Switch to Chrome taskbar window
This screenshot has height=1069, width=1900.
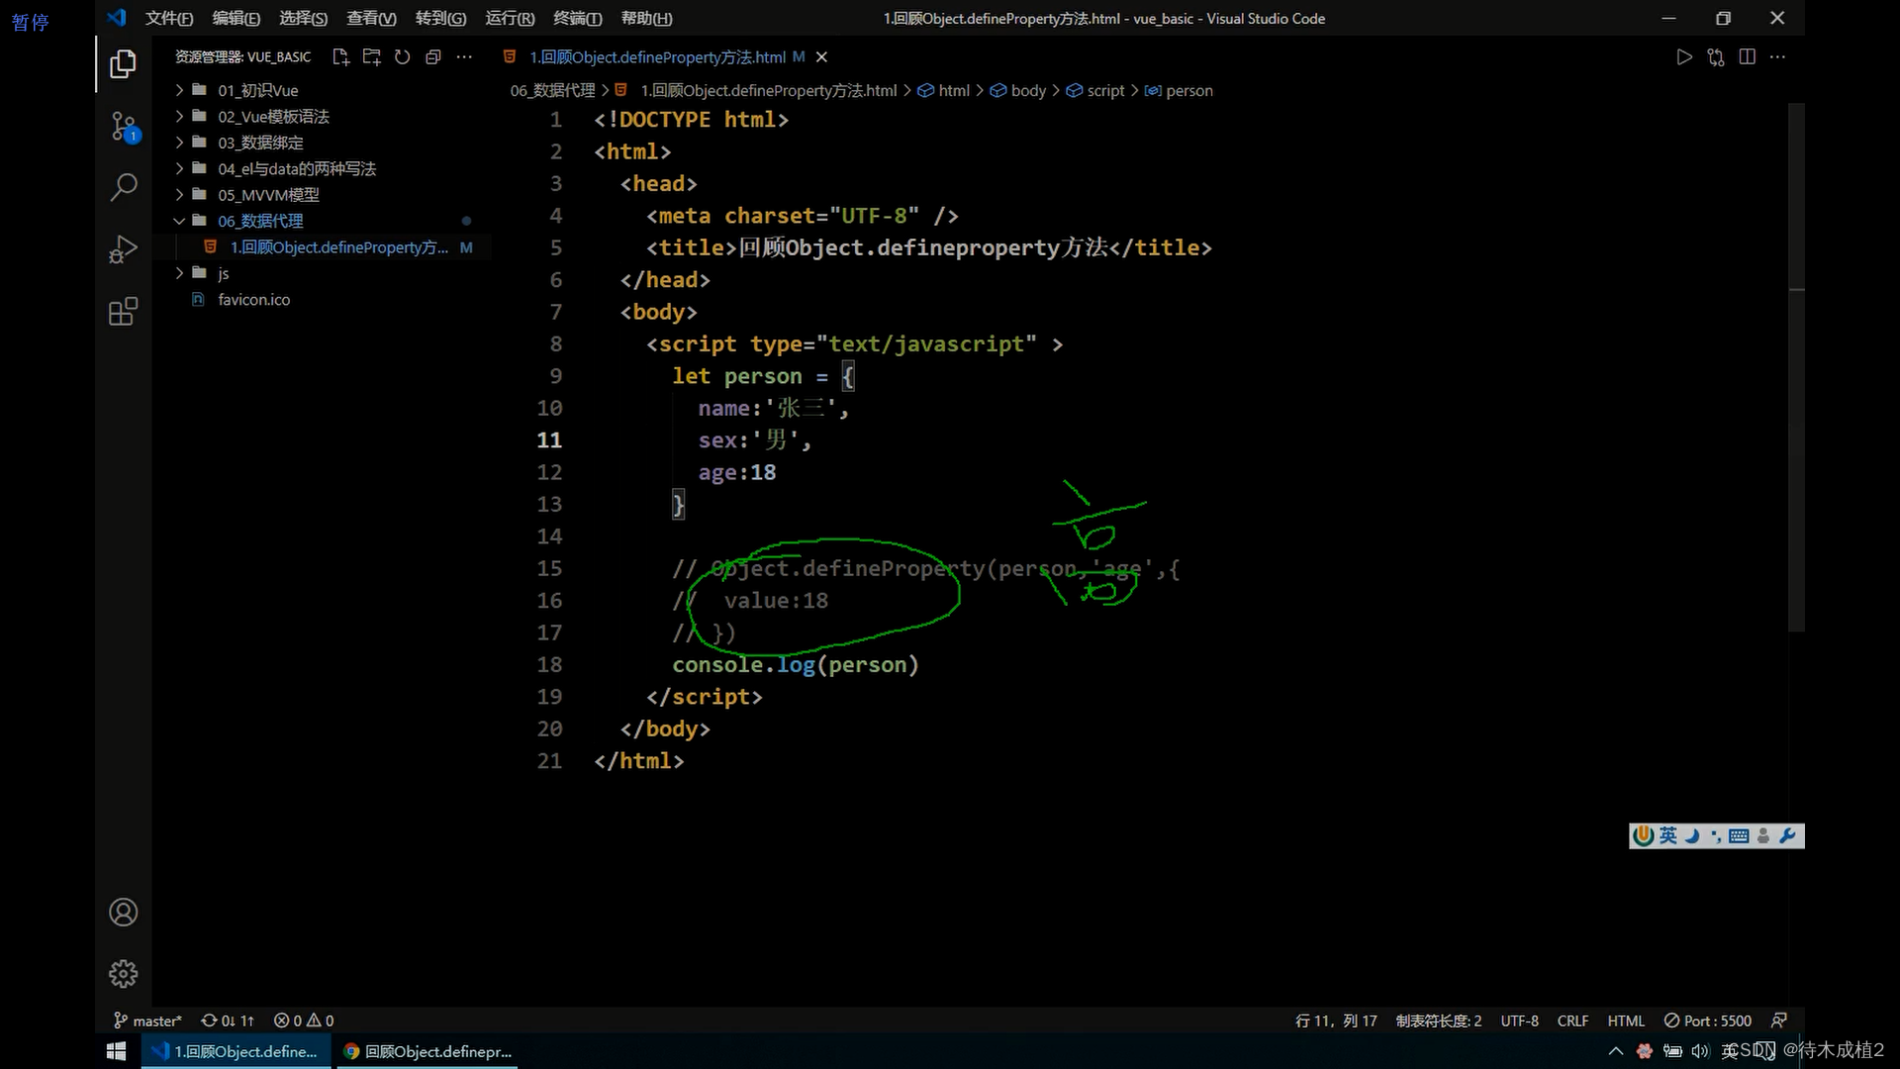coord(428,1051)
